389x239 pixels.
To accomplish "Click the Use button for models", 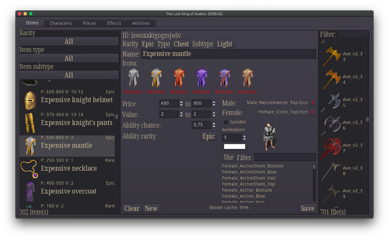I will (229, 157).
